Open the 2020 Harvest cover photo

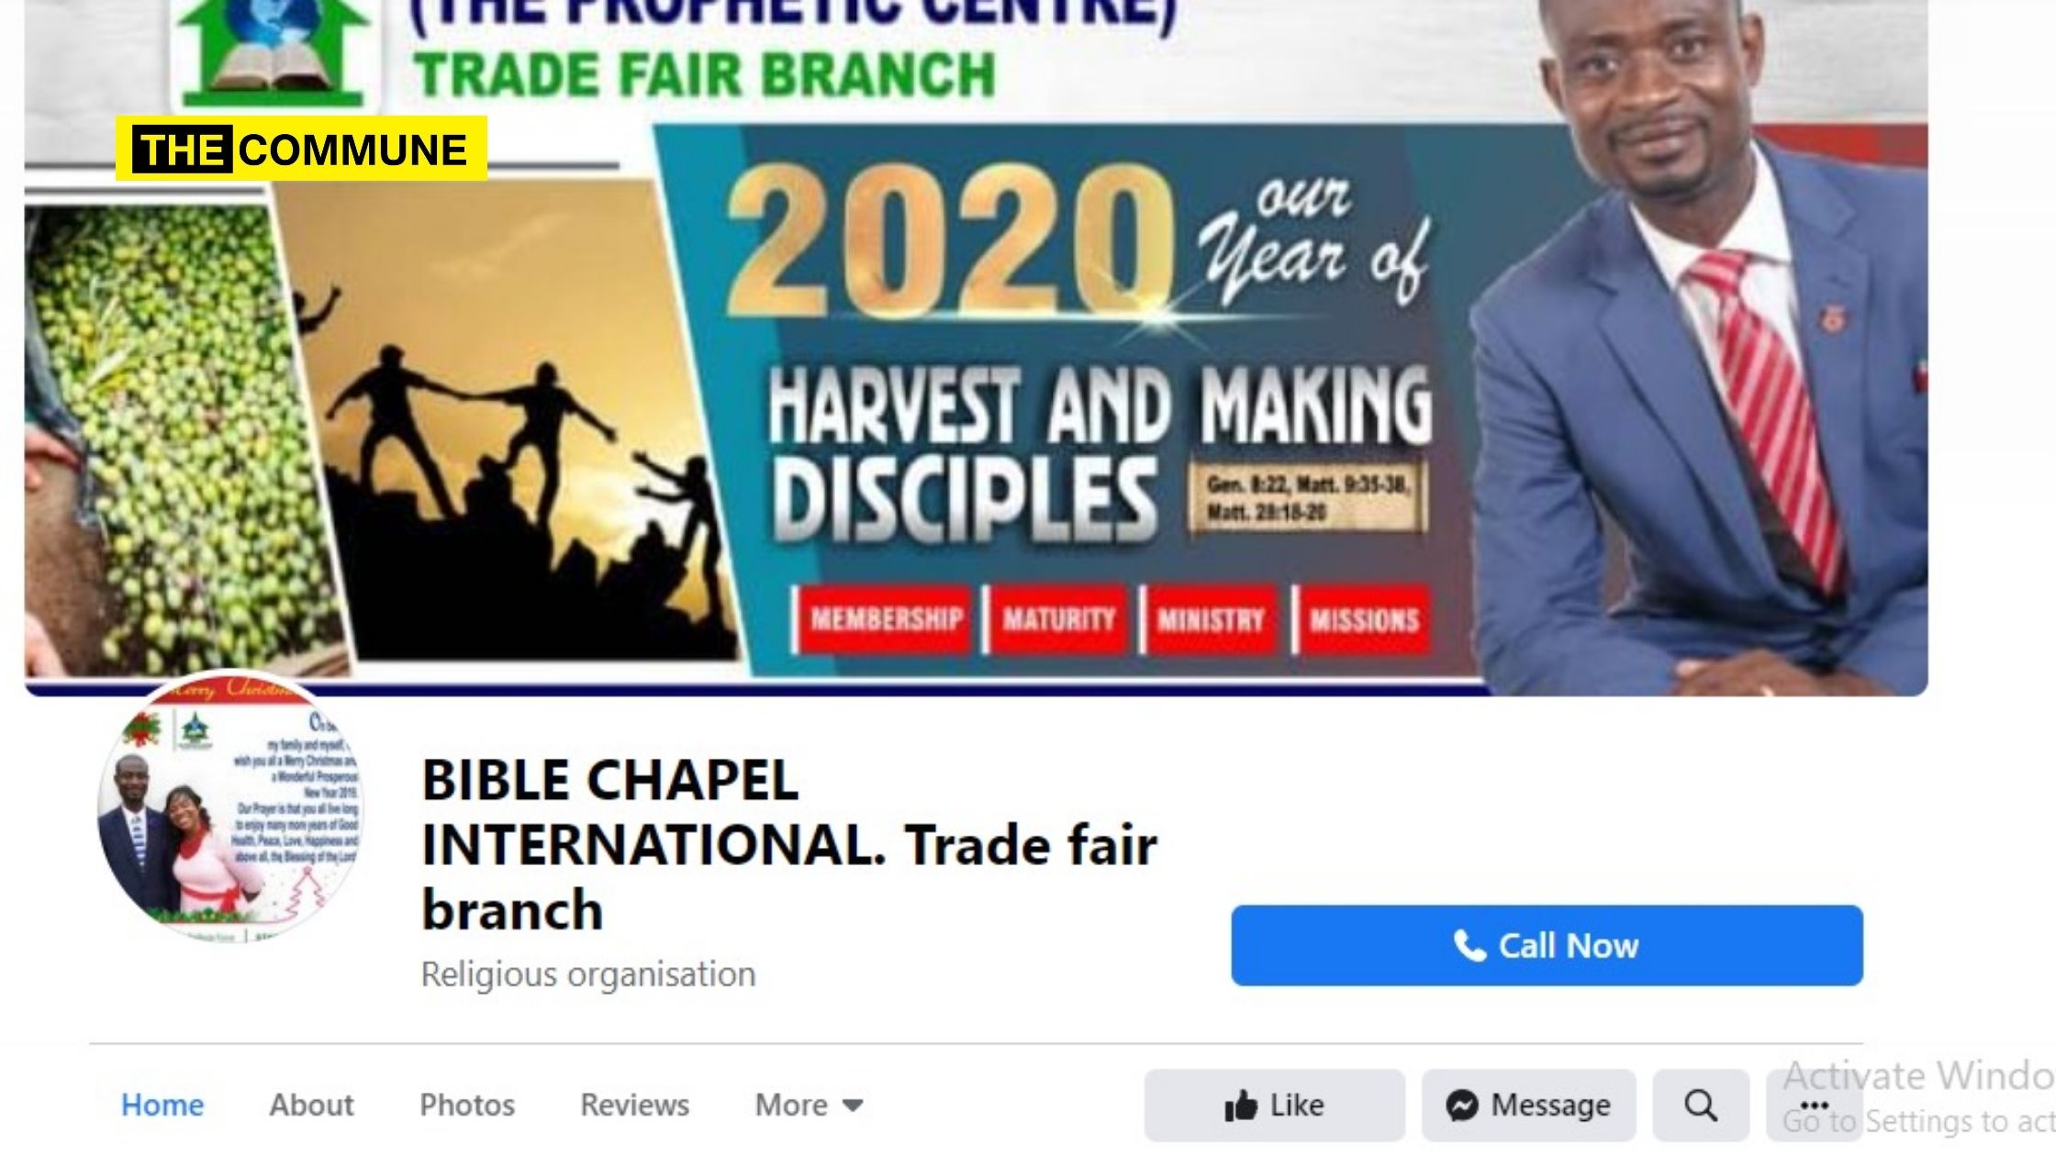tap(976, 348)
